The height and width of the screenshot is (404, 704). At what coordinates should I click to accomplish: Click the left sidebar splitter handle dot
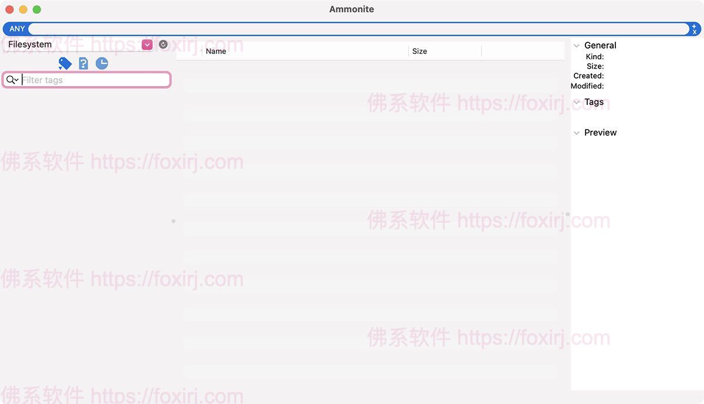(173, 221)
